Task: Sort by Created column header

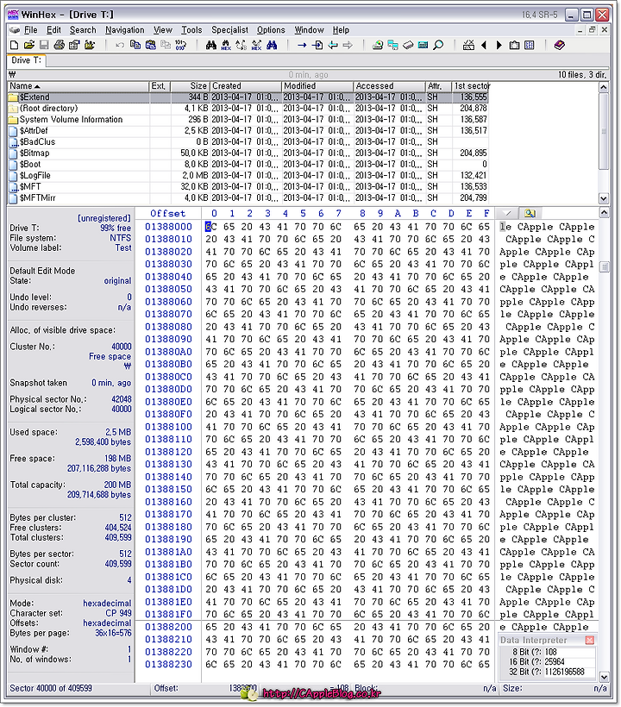Action: point(246,85)
